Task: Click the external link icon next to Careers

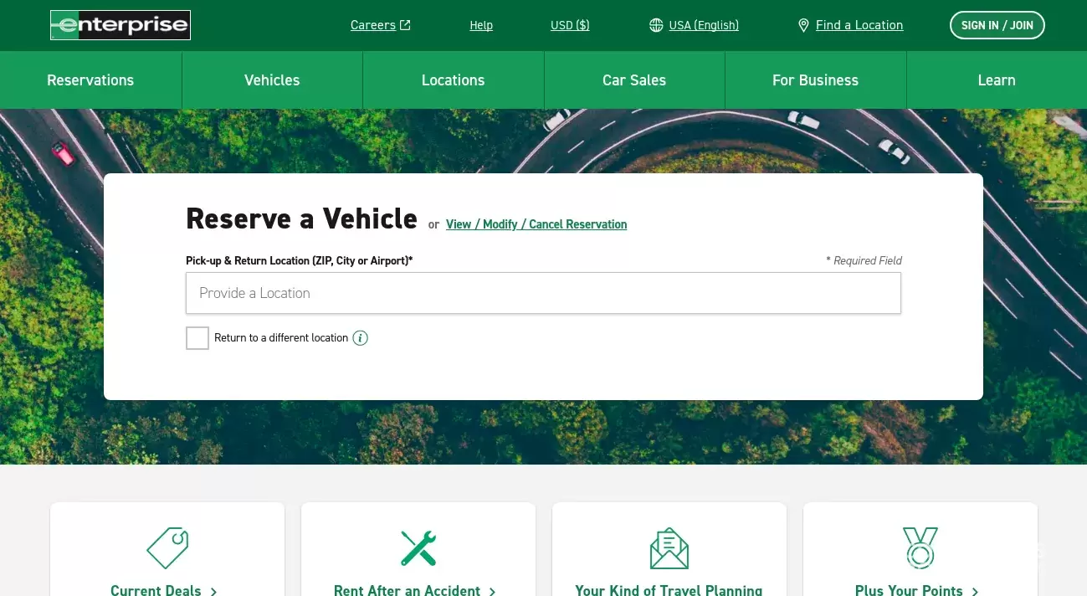Action: tap(404, 24)
